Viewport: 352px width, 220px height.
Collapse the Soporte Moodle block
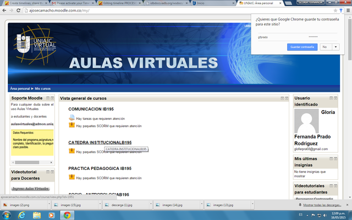pyautogui.click(x=48, y=98)
